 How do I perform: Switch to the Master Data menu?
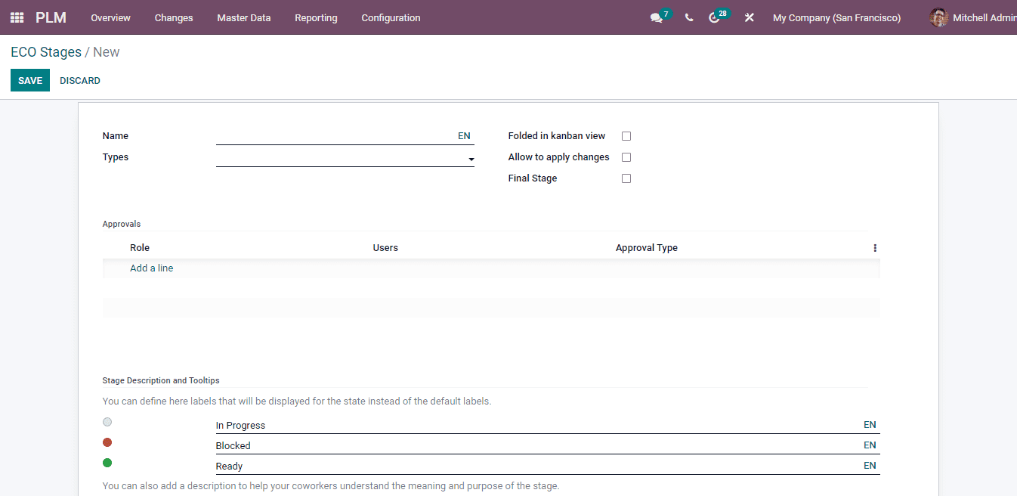[x=243, y=17]
